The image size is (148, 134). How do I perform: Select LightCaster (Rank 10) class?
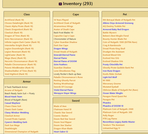tap(15, 55)
